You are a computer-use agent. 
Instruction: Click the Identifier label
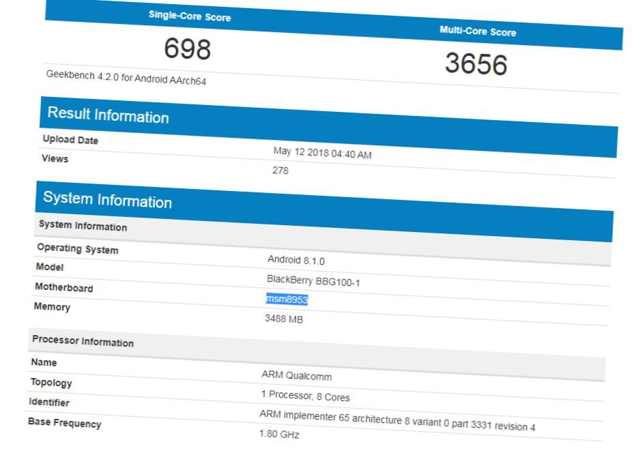tap(49, 403)
